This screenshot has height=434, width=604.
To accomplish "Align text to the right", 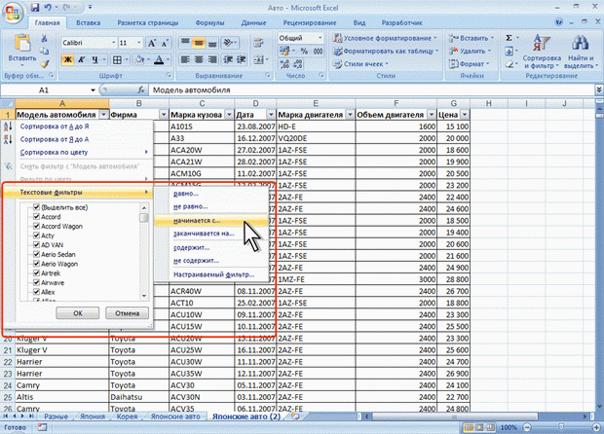I will 212,59.
